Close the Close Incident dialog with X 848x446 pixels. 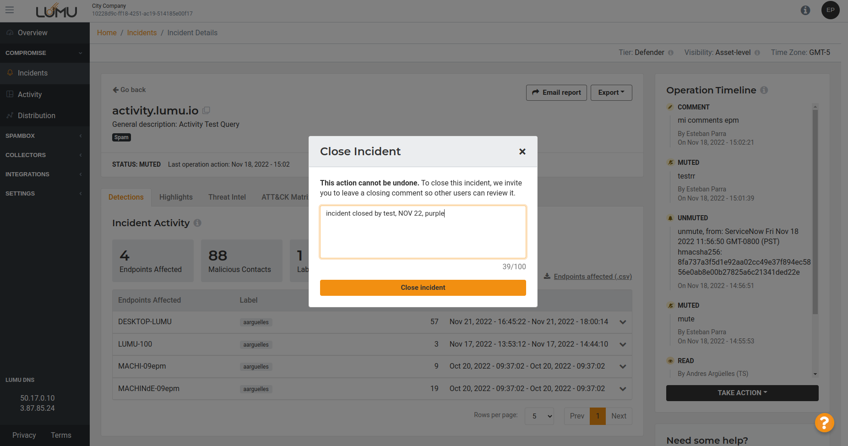click(522, 152)
